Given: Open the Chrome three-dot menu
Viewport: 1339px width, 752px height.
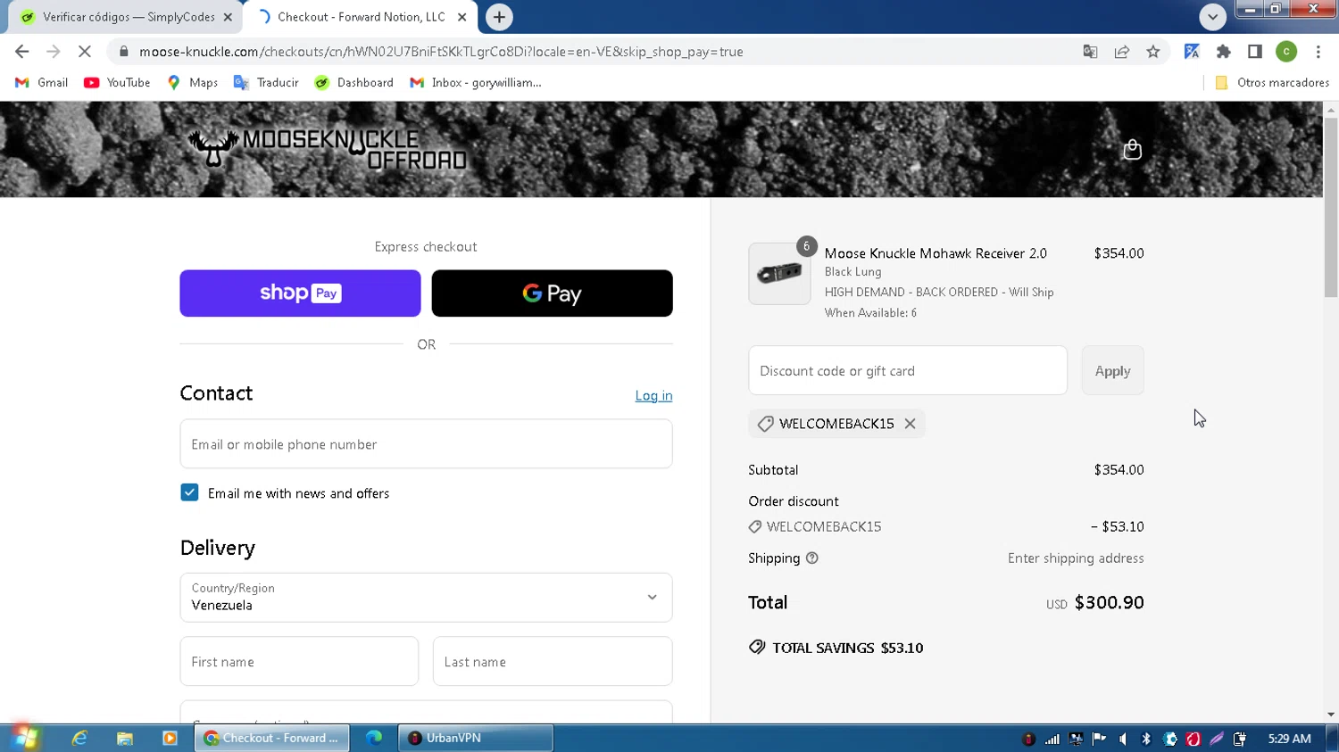Looking at the screenshot, I should tap(1318, 52).
